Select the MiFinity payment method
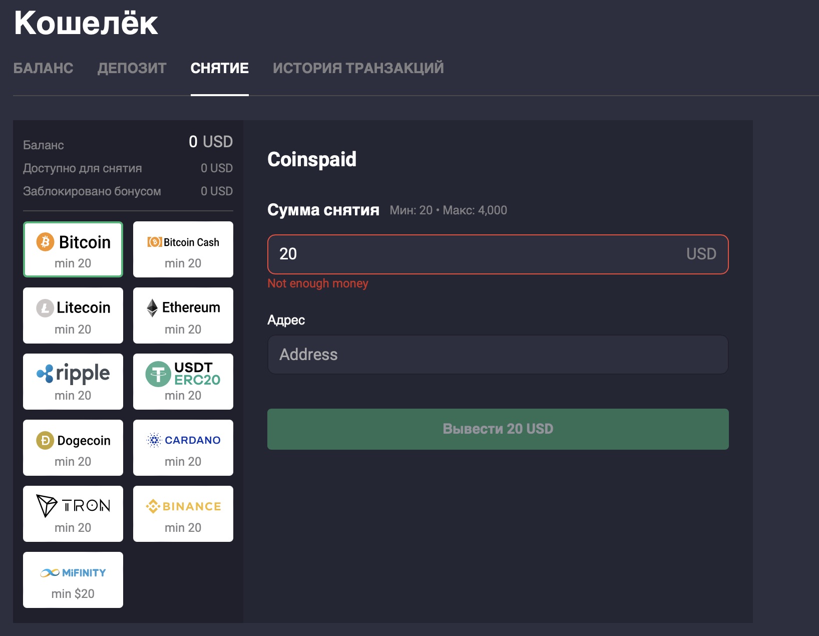 [x=73, y=580]
